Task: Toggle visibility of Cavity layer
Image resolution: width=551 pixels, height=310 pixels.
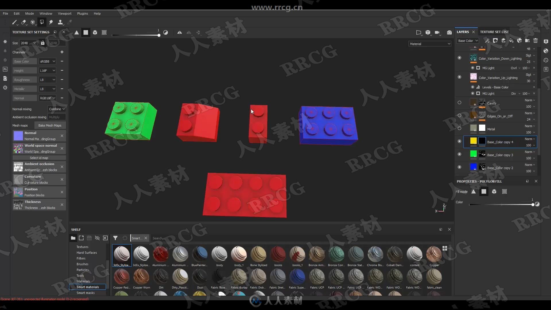Action: [459, 103]
